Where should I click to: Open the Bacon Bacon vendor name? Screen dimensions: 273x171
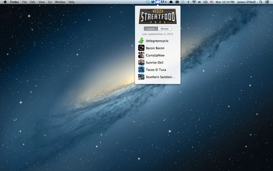(x=155, y=48)
